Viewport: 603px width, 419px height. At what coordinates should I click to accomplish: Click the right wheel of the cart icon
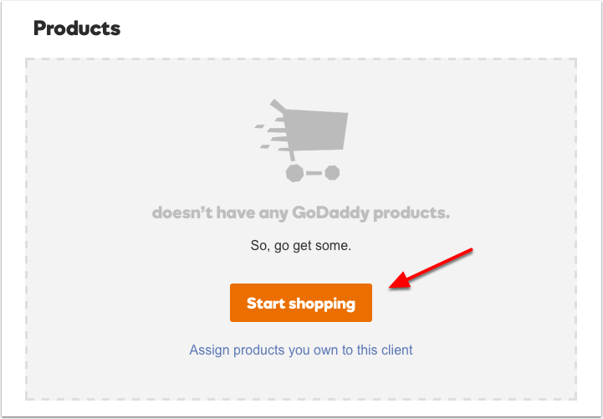click(332, 173)
